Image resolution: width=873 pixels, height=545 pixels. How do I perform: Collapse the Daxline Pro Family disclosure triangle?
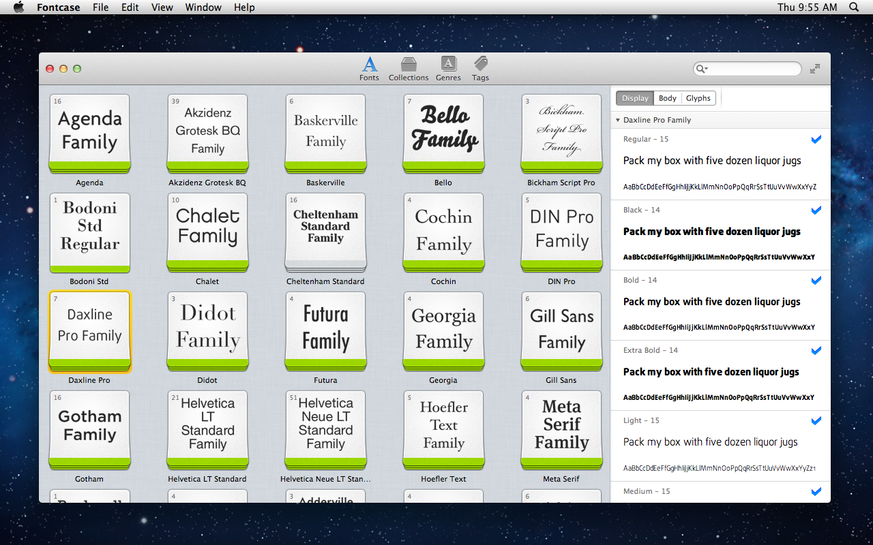[617, 120]
